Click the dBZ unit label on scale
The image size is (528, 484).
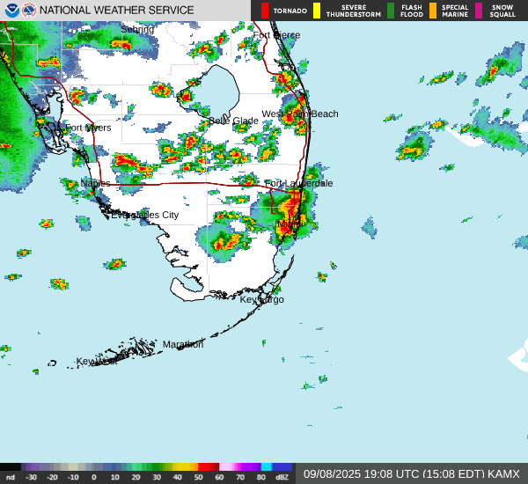point(282,476)
